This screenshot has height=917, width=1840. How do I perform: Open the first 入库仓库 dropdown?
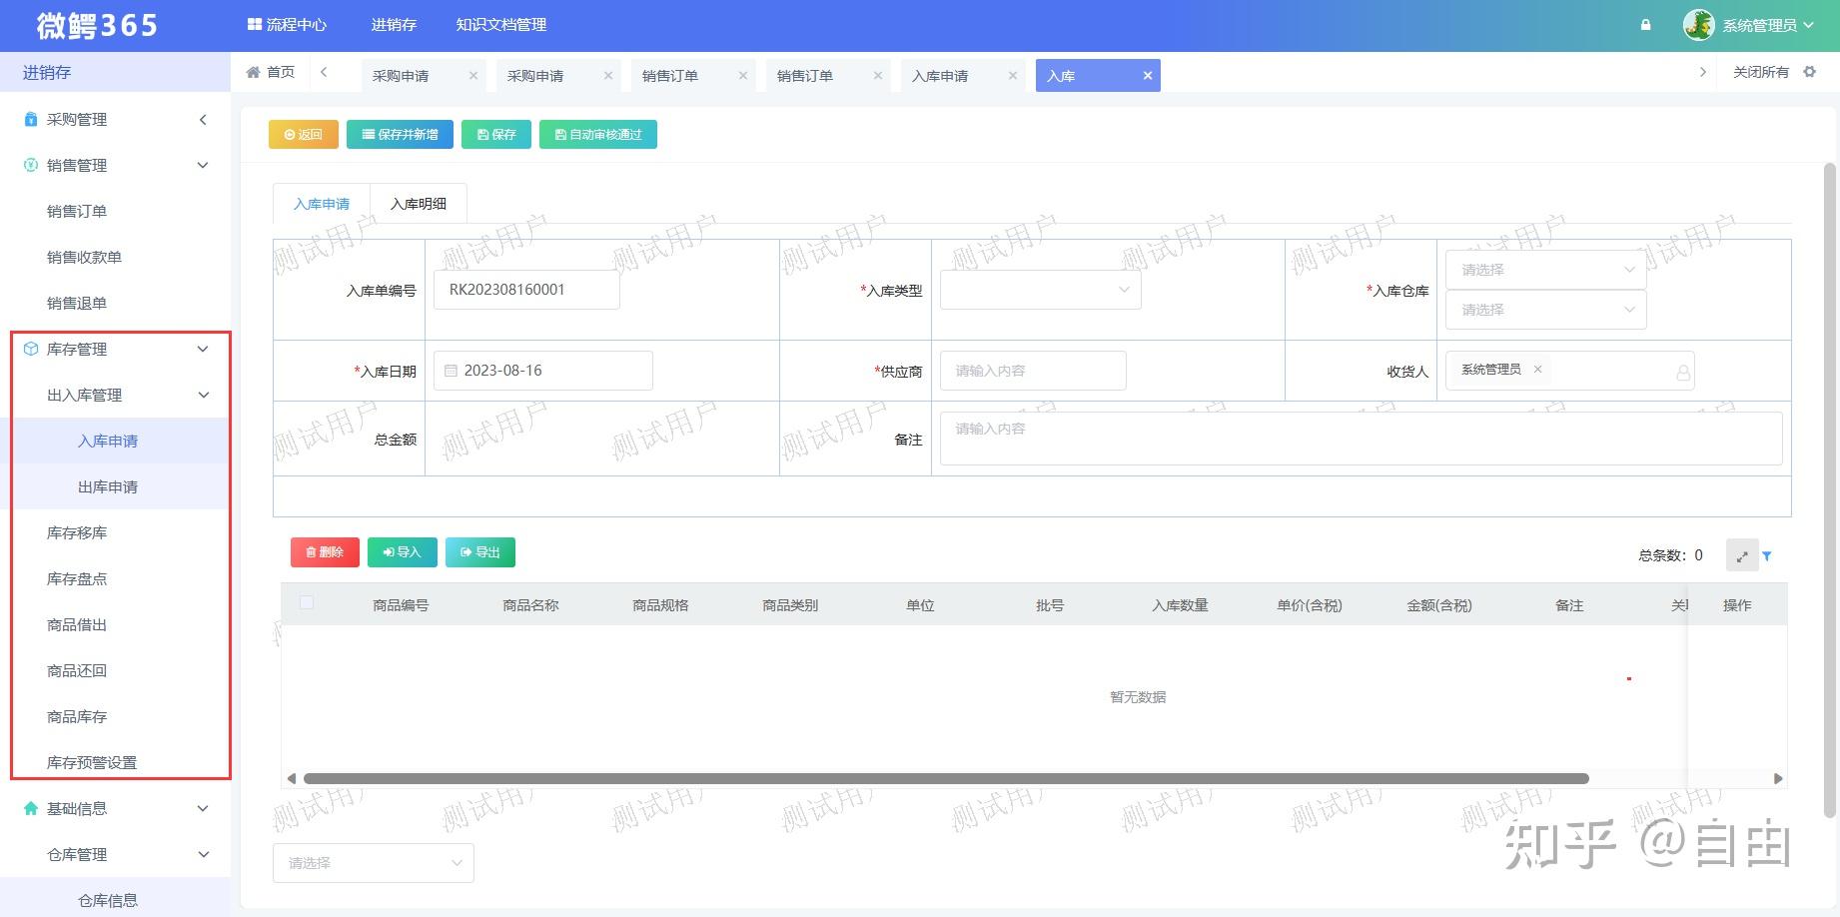pyautogui.click(x=1546, y=270)
